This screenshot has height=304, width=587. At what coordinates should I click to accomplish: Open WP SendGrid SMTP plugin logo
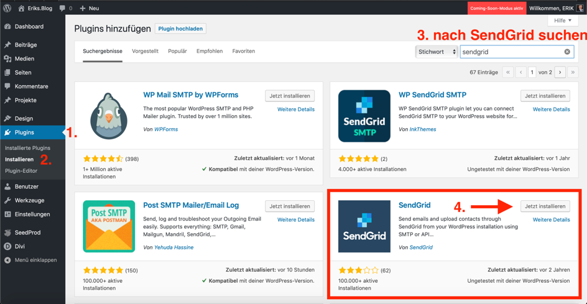(x=364, y=116)
